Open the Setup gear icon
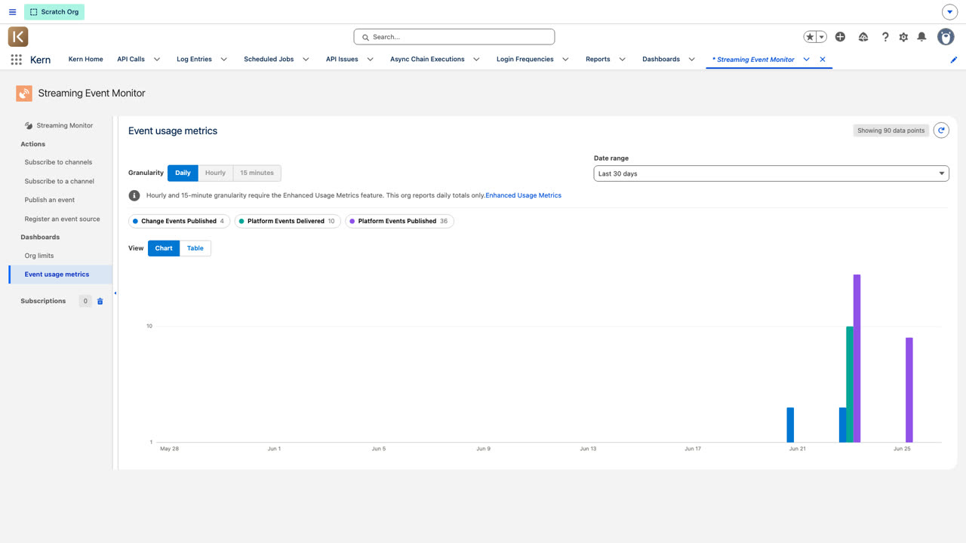Screen dimensions: 966x543 click(x=903, y=36)
